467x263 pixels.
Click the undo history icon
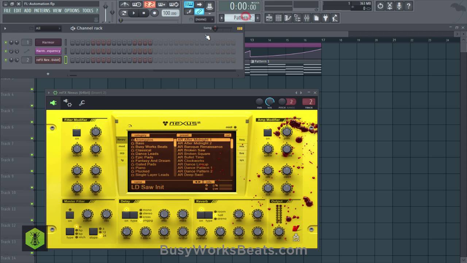click(x=381, y=5)
